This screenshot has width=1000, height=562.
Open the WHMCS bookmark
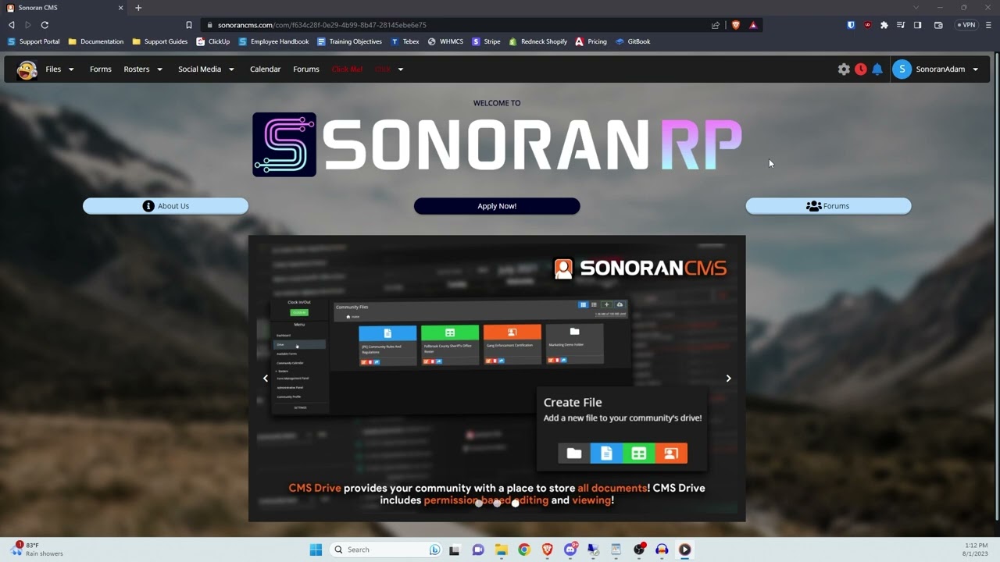pyautogui.click(x=445, y=42)
